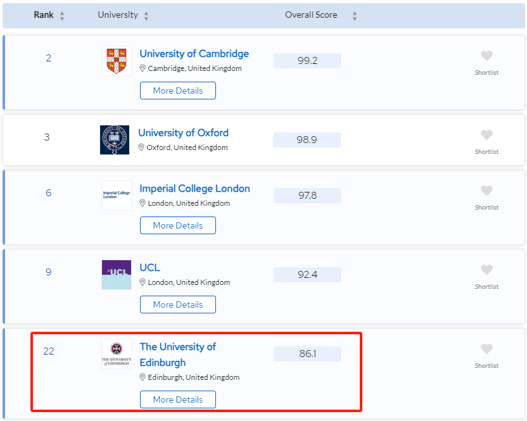The image size is (527, 421).
Task: View More Details for Imperial College London
Action: click(x=178, y=225)
